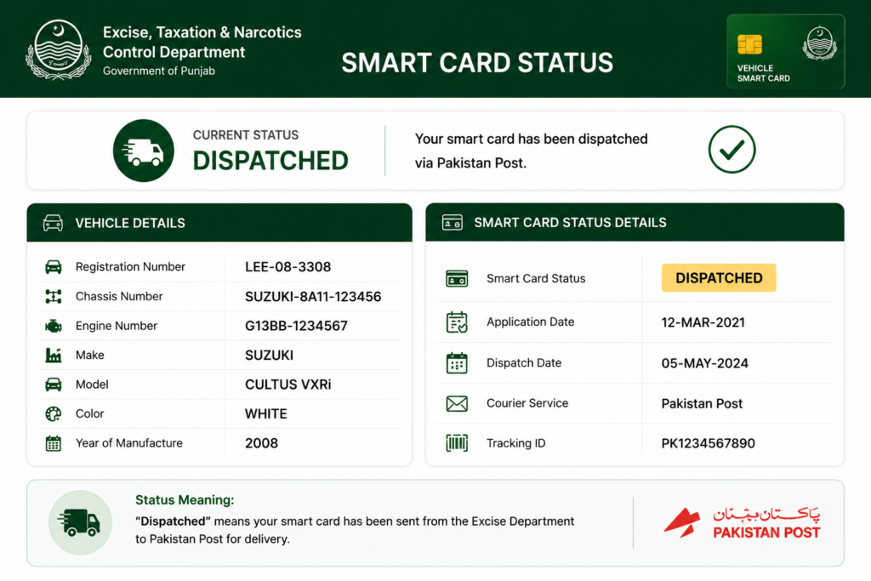This screenshot has height=581, width=871.
Task: Click the truck icon in Status Meaning box
Action: (x=80, y=522)
